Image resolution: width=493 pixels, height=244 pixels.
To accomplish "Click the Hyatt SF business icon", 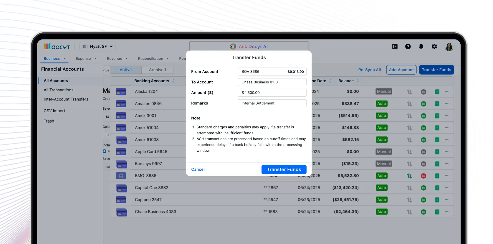I will [x=85, y=47].
